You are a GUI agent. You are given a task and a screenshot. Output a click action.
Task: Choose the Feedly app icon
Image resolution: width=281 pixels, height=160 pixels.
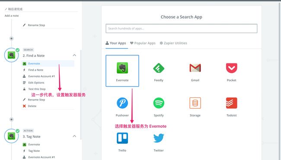pyautogui.click(x=159, y=68)
